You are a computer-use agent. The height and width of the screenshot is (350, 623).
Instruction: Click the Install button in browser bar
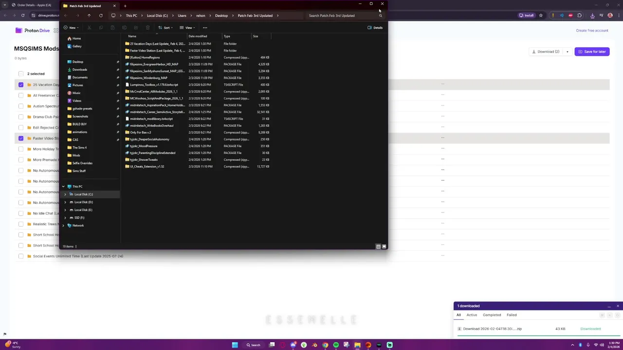(526, 16)
